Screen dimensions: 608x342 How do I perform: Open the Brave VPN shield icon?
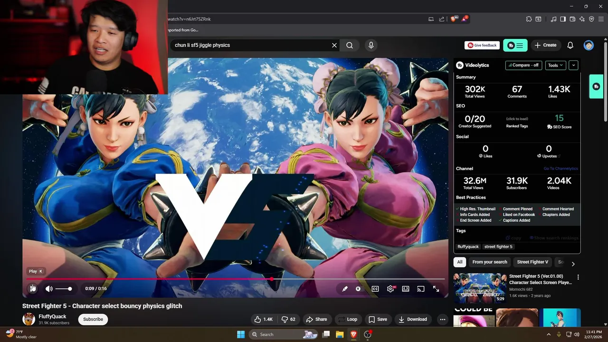(x=591, y=19)
